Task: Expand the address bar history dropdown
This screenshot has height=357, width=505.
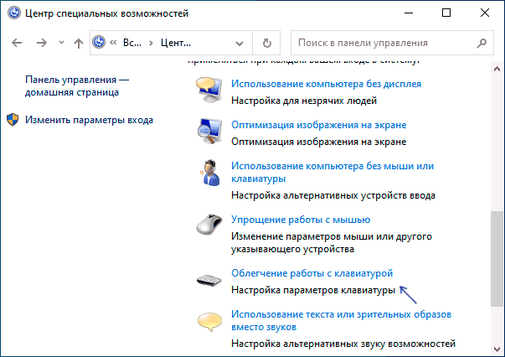Action: [x=240, y=44]
